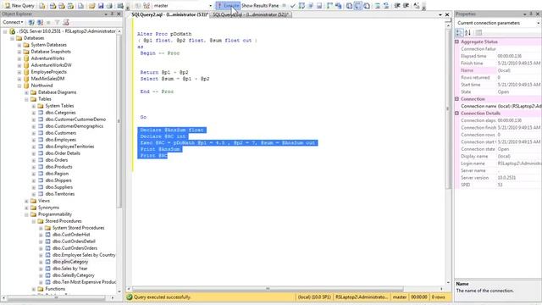The height and width of the screenshot is (305, 542).
Task: Pin the Object Explorer panel
Action: (112, 14)
